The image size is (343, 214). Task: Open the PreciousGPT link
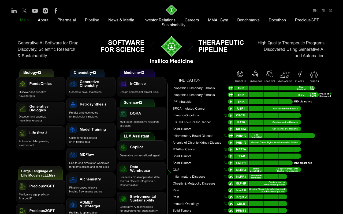(307, 20)
